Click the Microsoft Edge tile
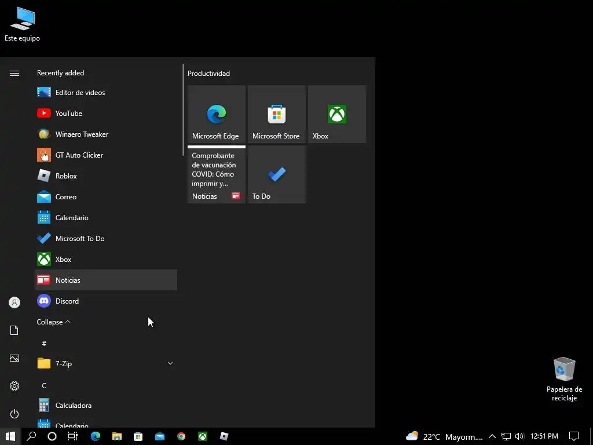This screenshot has width=593, height=445. [x=217, y=114]
